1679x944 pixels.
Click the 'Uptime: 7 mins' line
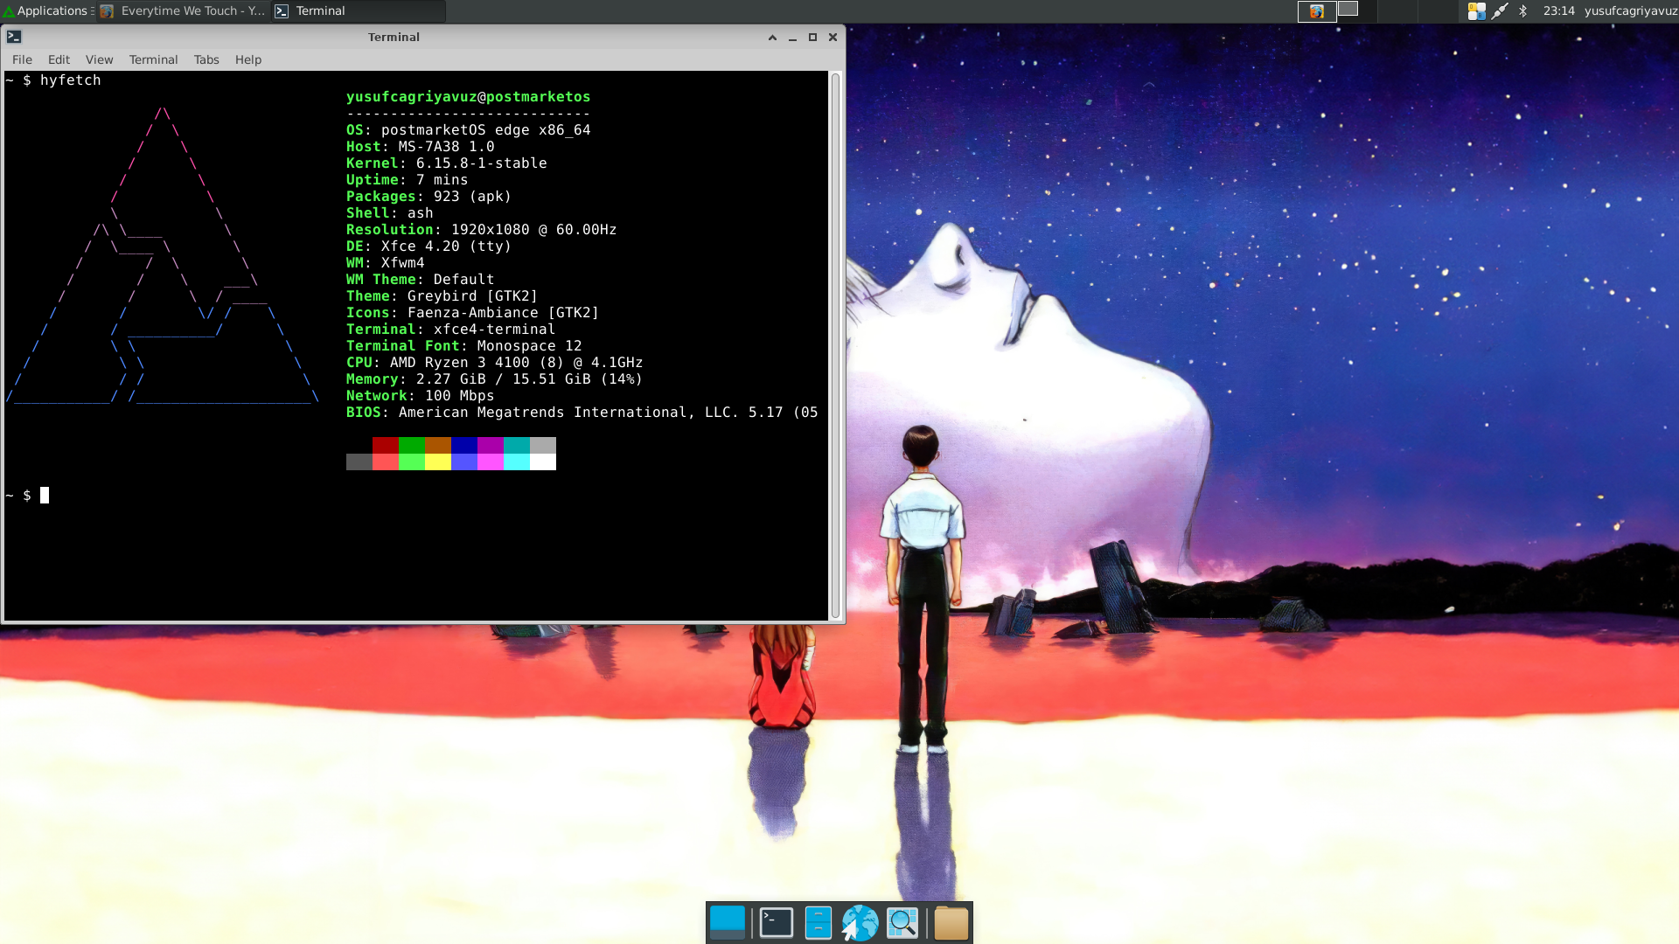point(407,179)
